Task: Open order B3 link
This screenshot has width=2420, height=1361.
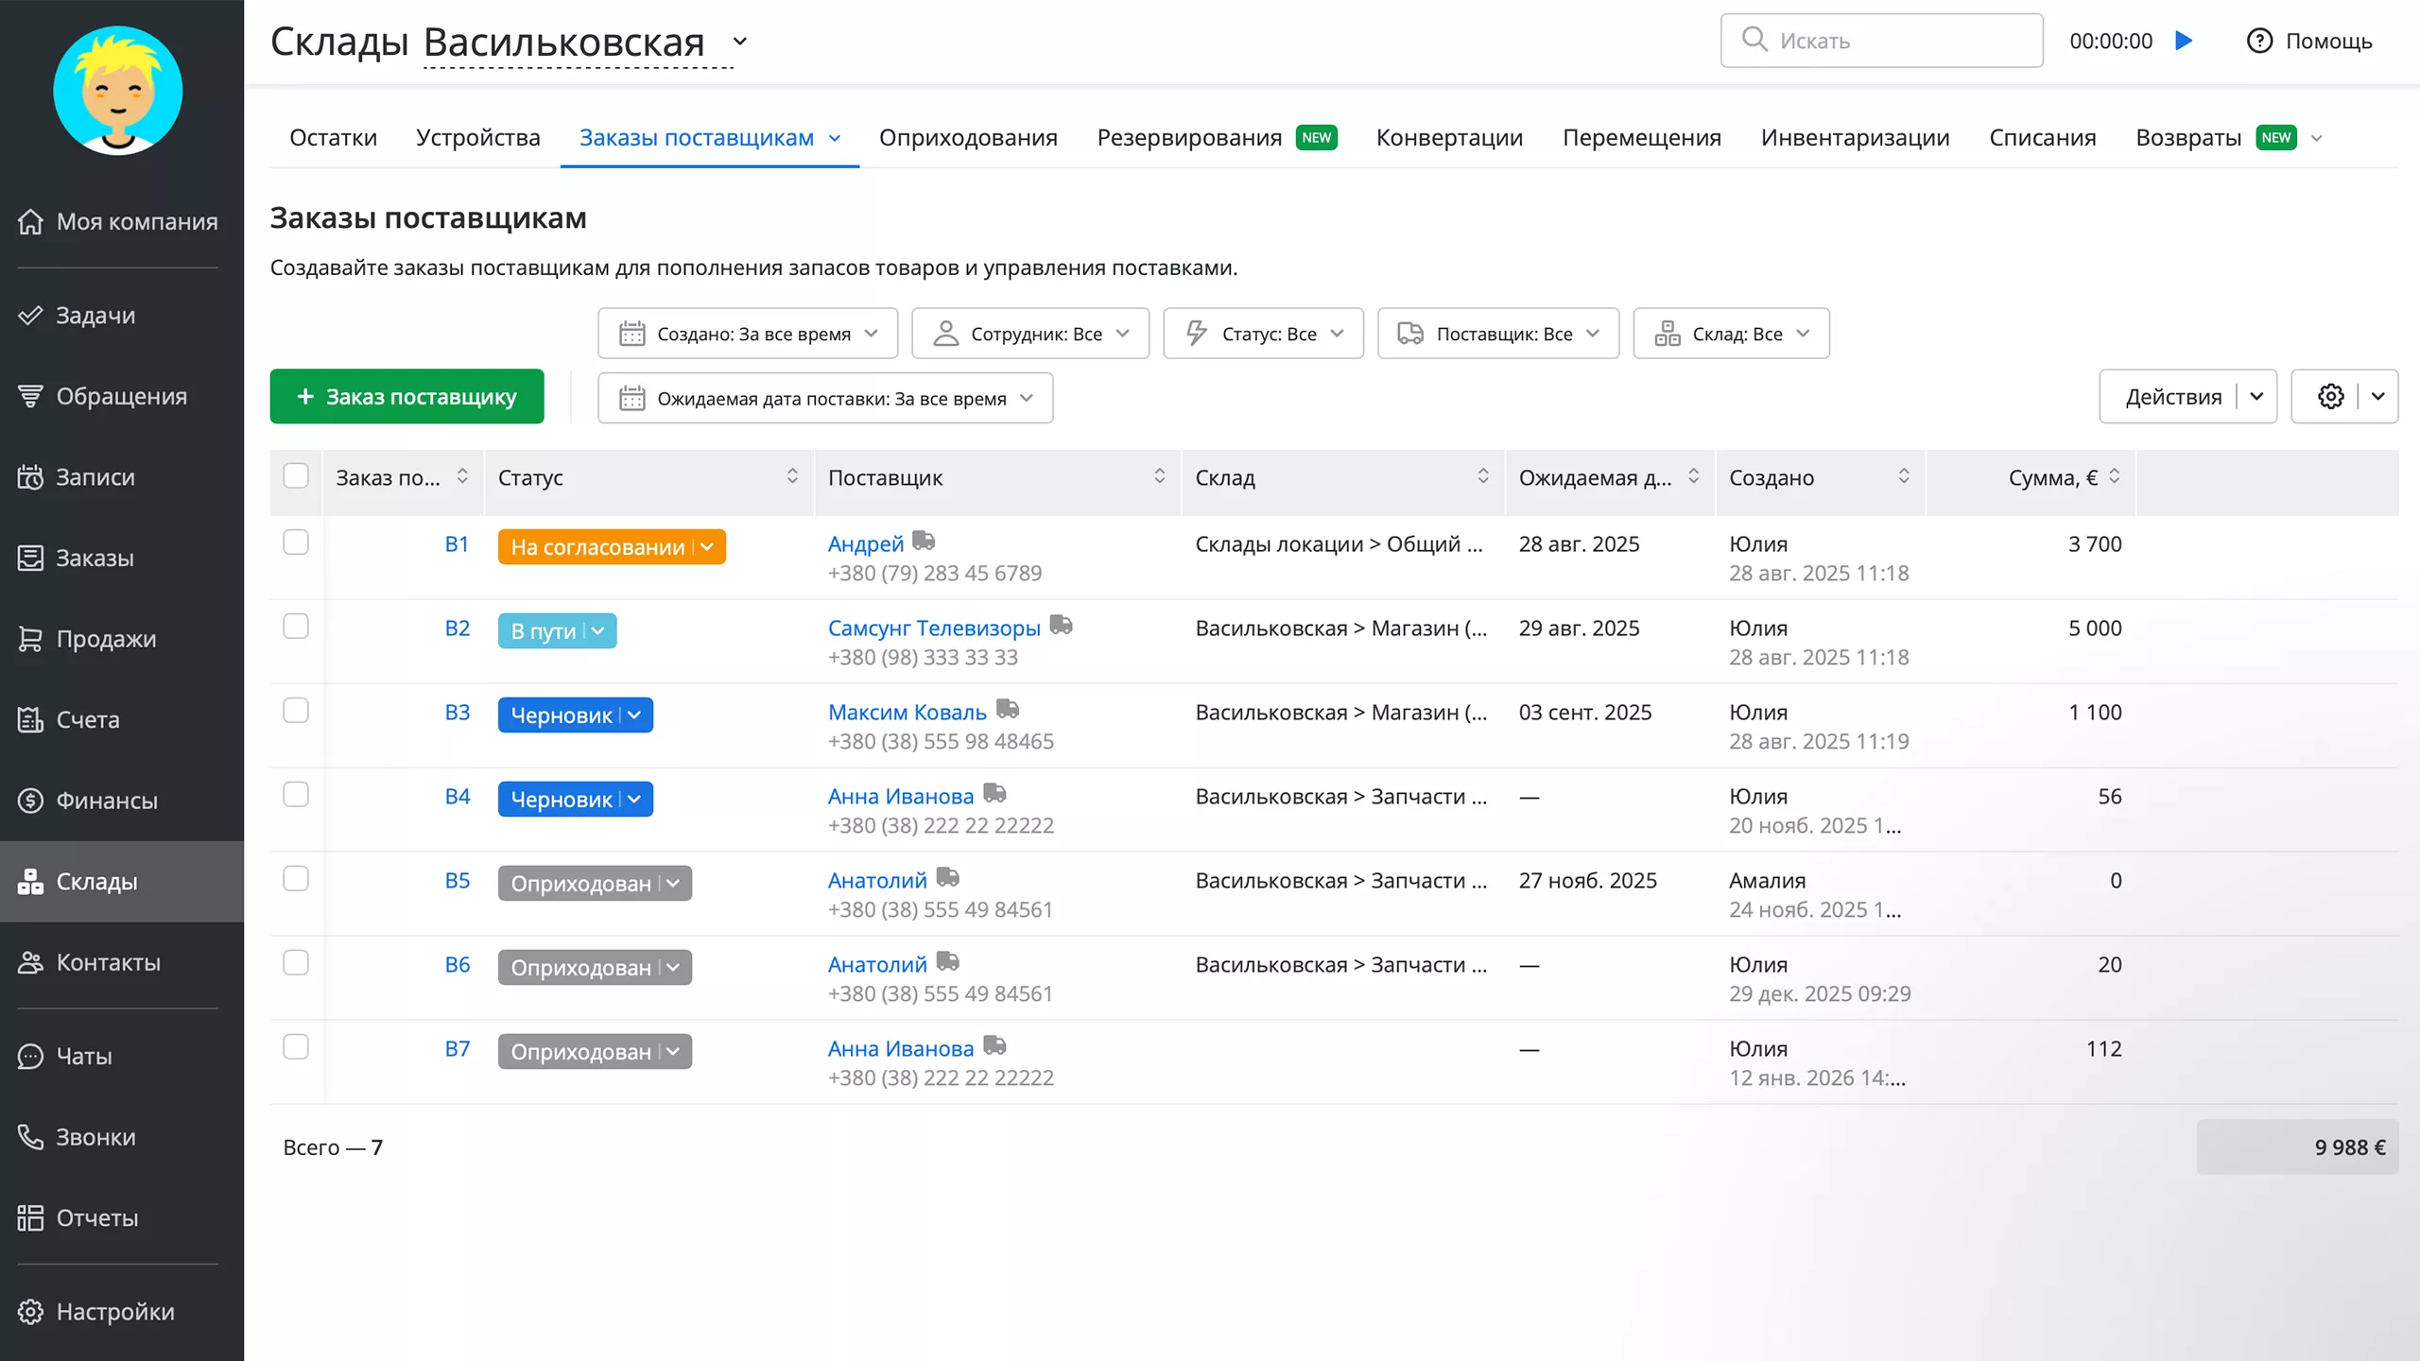Action: (457, 713)
